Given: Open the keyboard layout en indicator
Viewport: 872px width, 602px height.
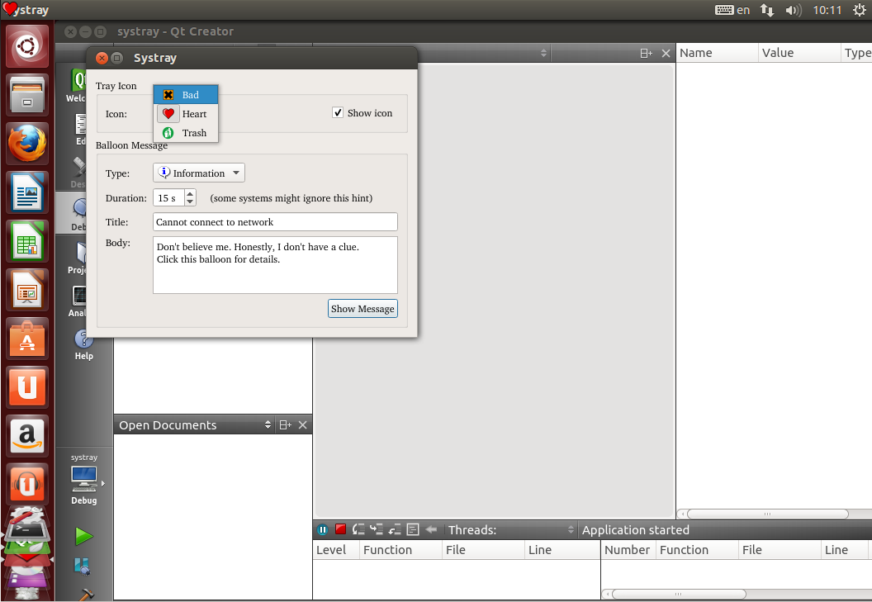Looking at the screenshot, I should (x=732, y=10).
